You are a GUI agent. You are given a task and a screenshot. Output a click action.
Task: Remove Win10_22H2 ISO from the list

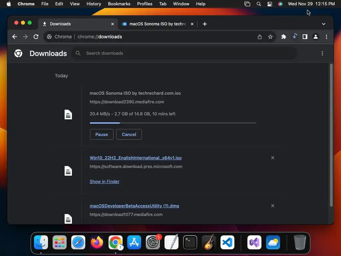pyautogui.click(x=273, y=158)
